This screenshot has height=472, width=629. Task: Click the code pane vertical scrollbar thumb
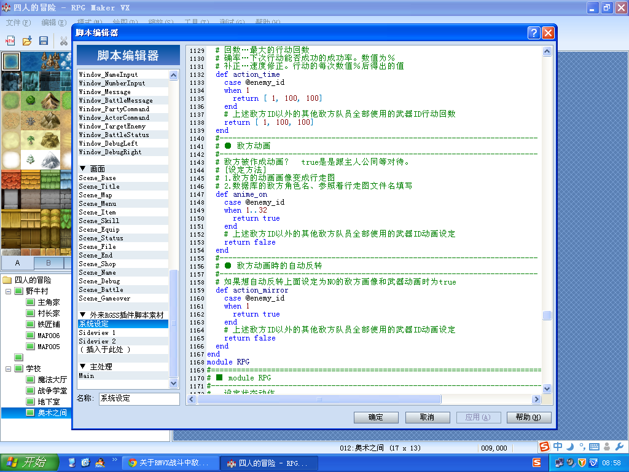547,315
